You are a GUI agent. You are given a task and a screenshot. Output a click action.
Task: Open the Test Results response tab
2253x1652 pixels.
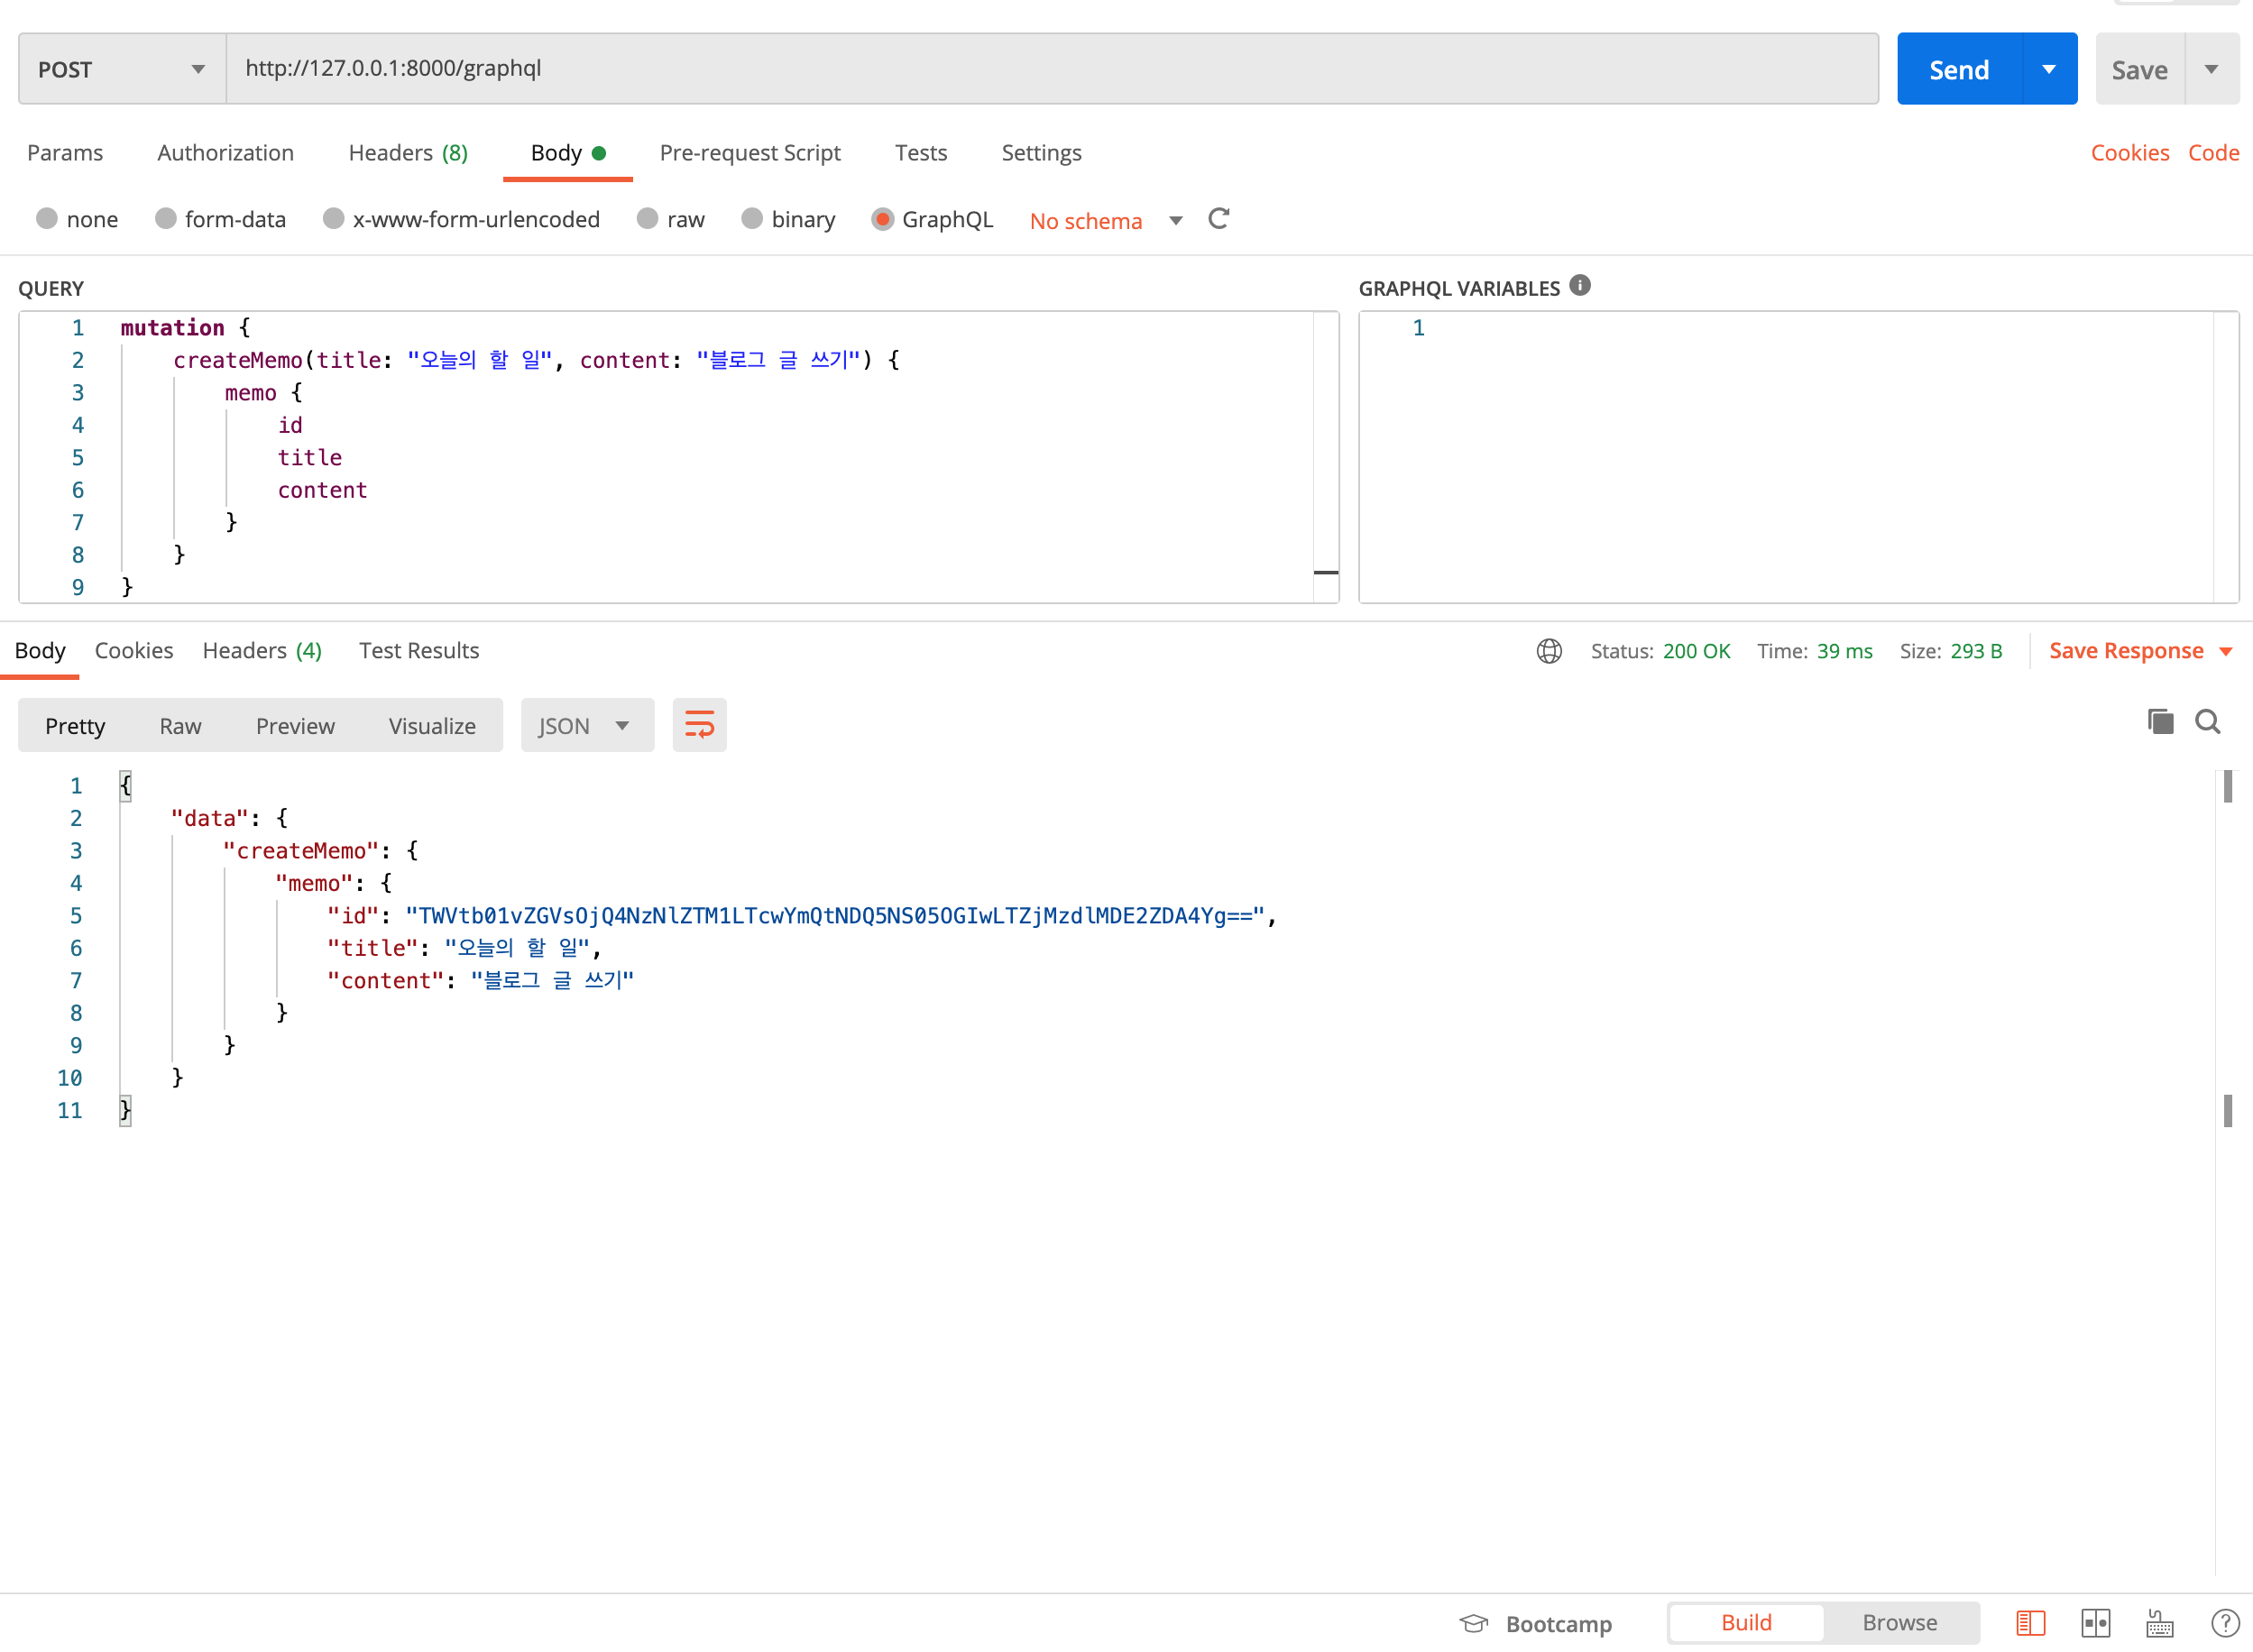(419, 651)
